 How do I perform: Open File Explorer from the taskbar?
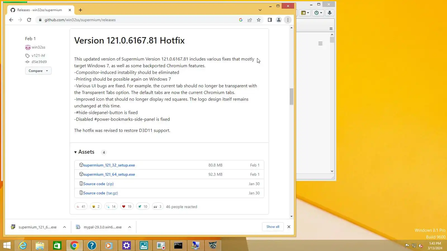coord(40,245)
